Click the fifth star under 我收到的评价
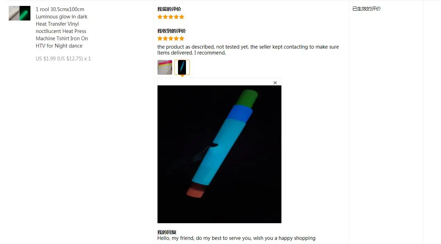The image size is (441, 244). [x=182, y=39]
